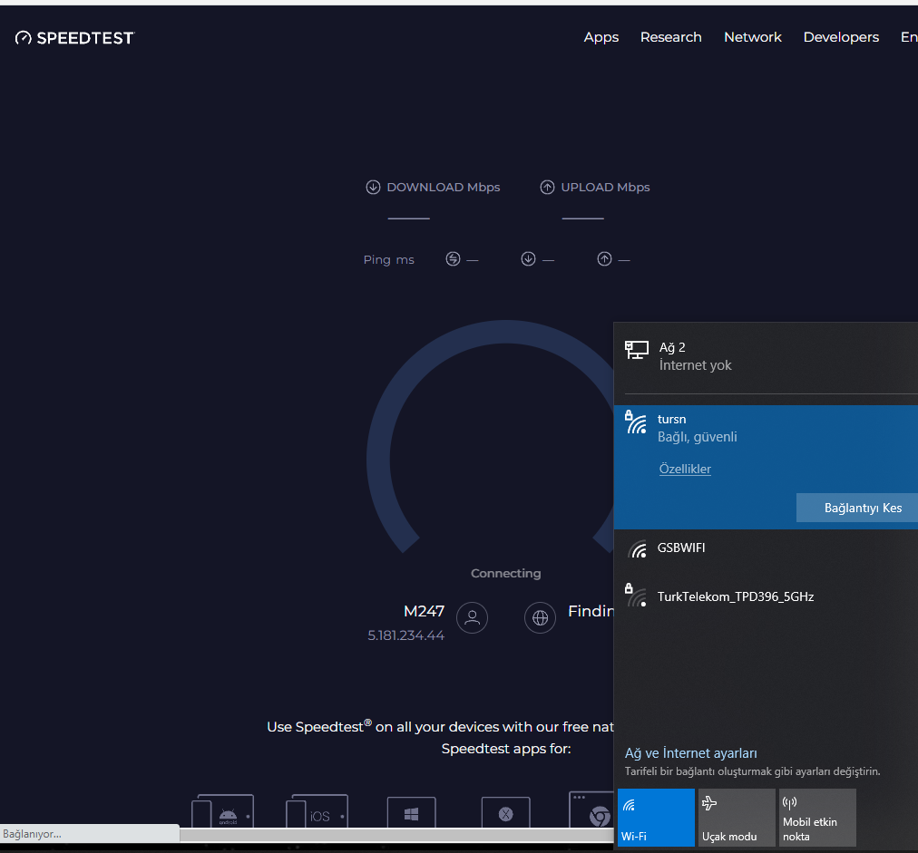
Task: Open the Windows app icon
Action: (412, 812)
